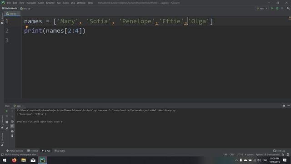The height and width of the screenshot is (164, 291).
Task: Open the Tools menu
Action: tap(65, 3)
